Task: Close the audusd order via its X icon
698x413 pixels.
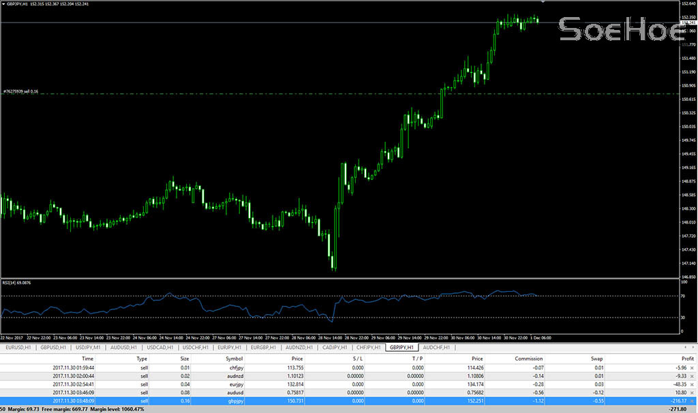Action: 693,394
